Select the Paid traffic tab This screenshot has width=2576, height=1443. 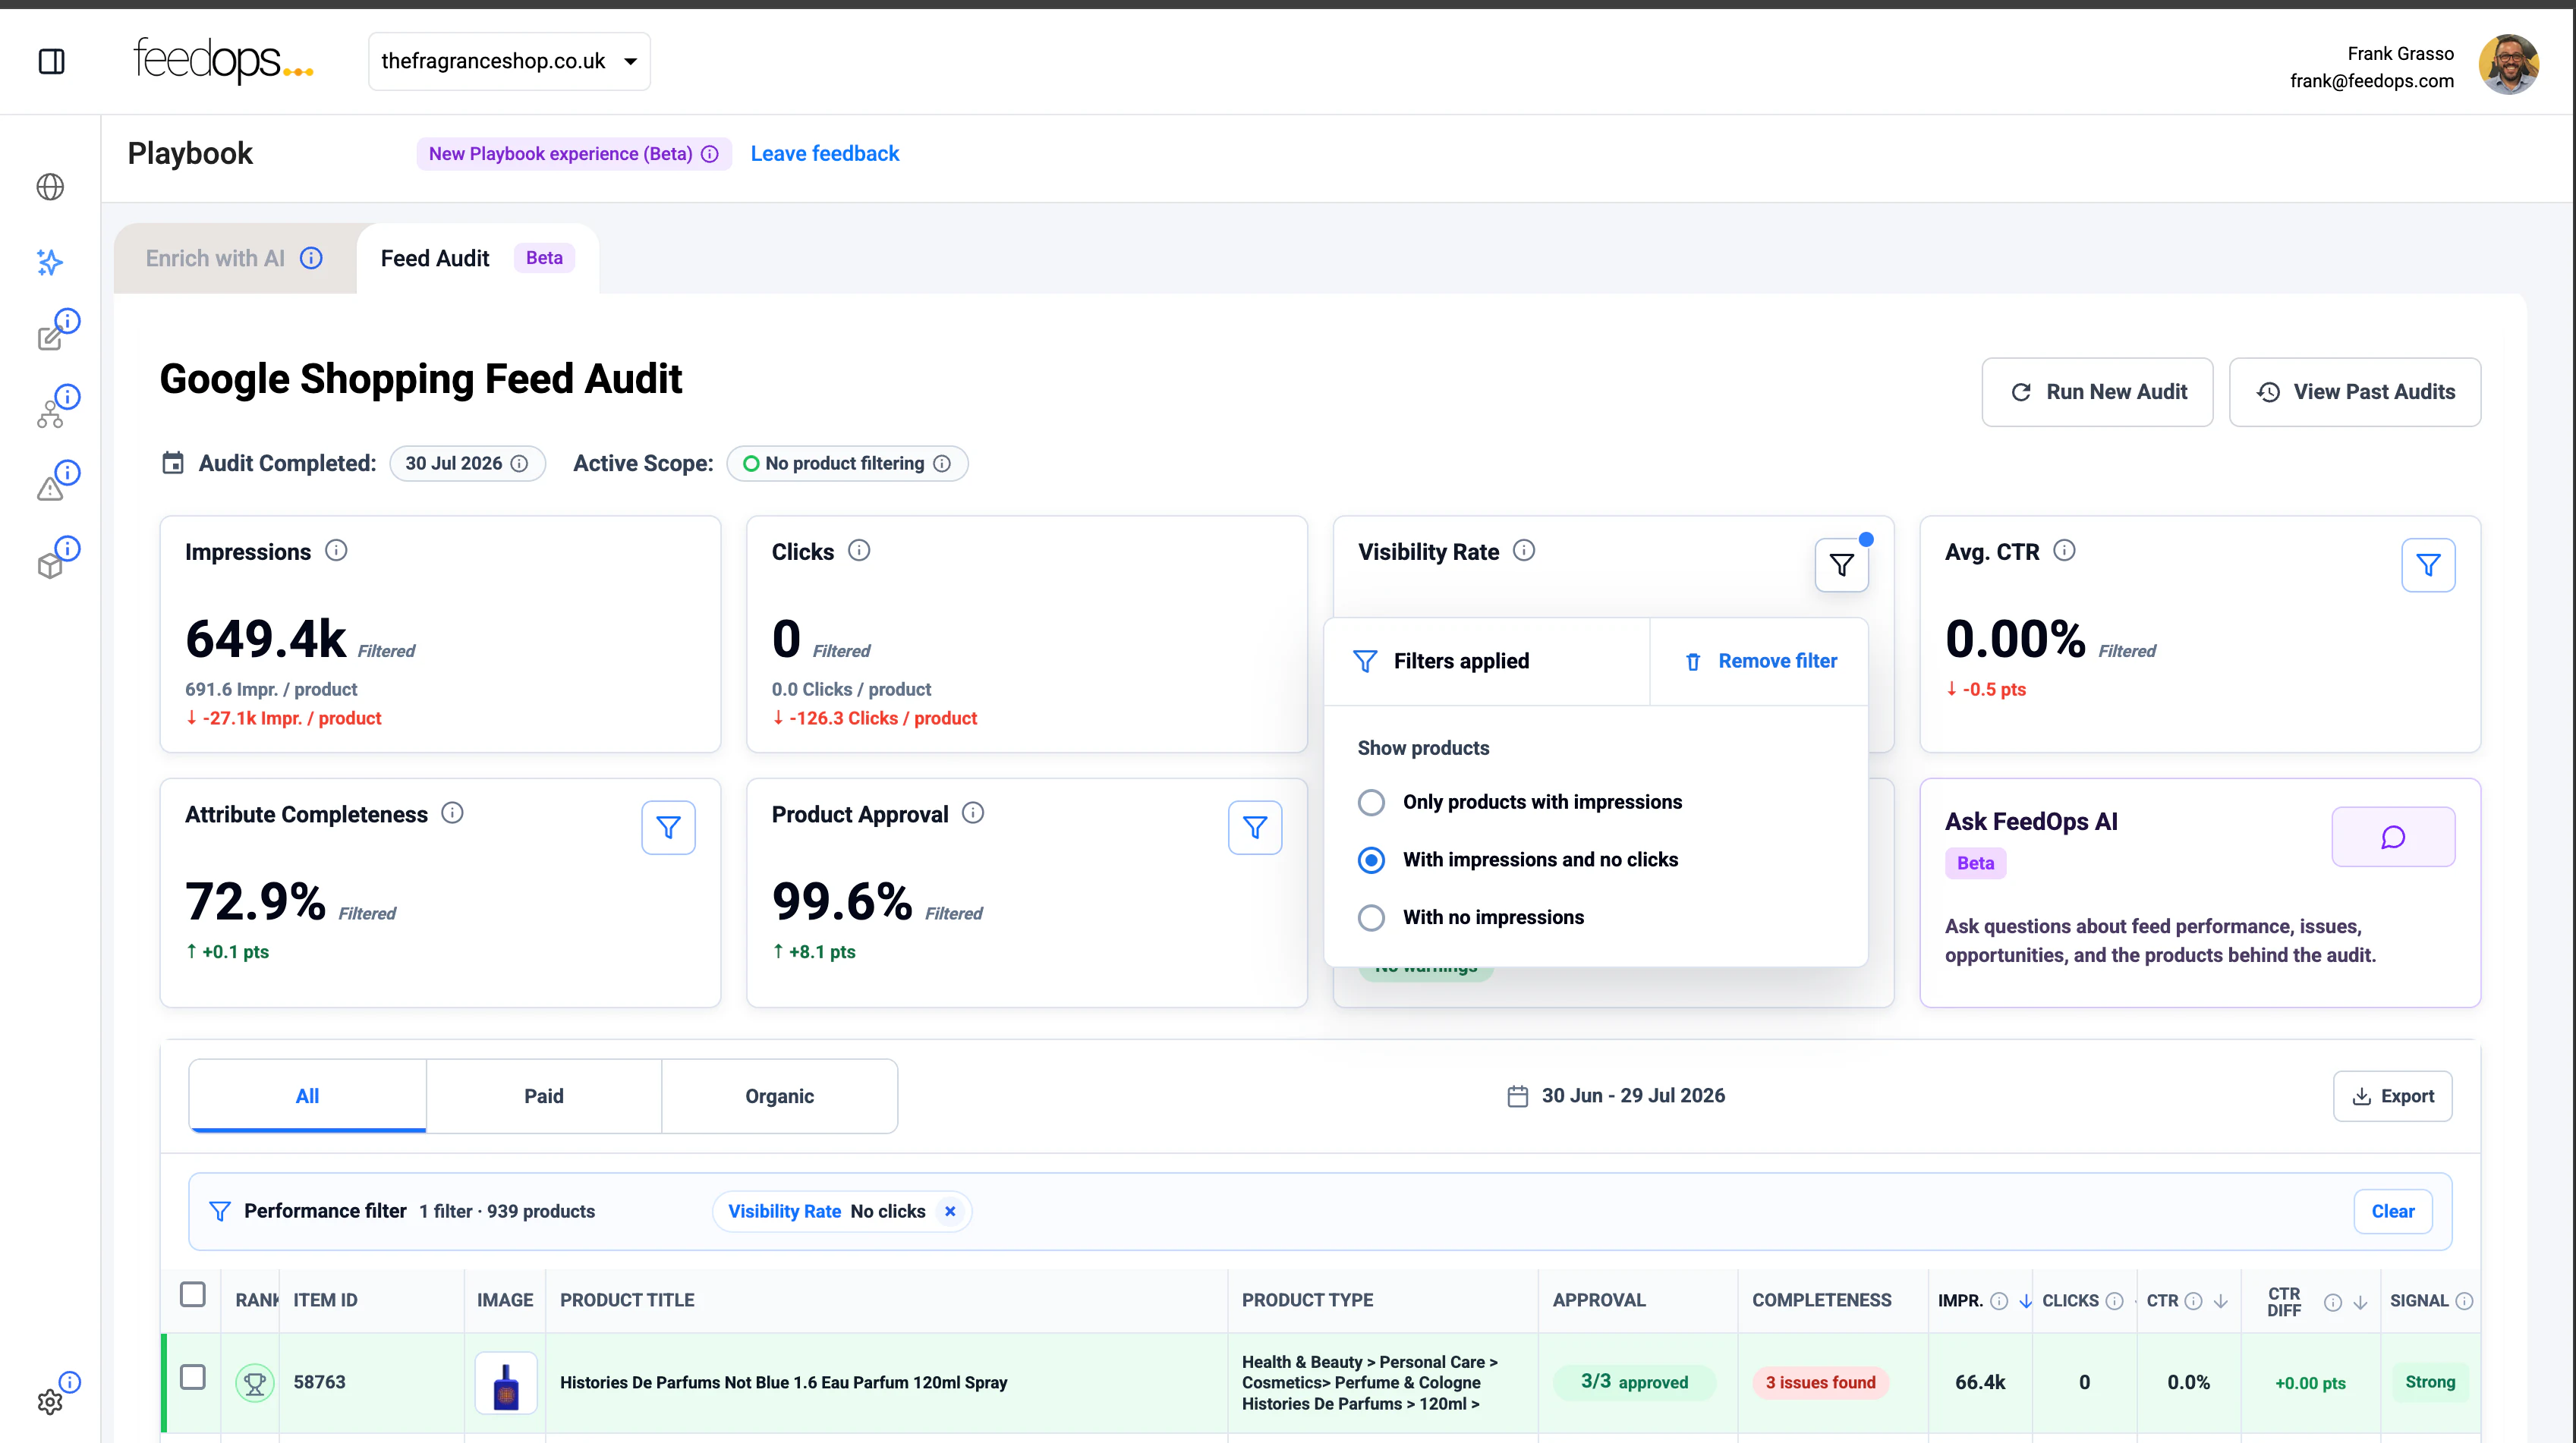544,1096
